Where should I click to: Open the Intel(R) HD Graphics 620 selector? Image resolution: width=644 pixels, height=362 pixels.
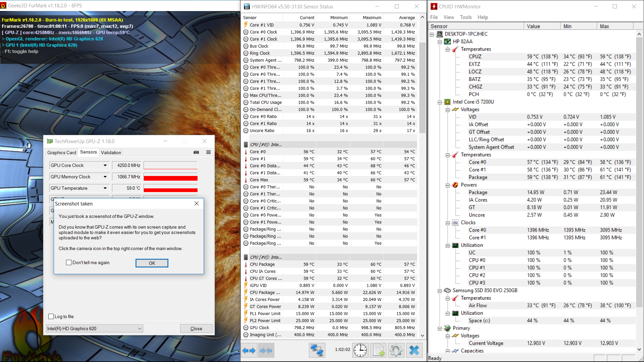[95, 328]
